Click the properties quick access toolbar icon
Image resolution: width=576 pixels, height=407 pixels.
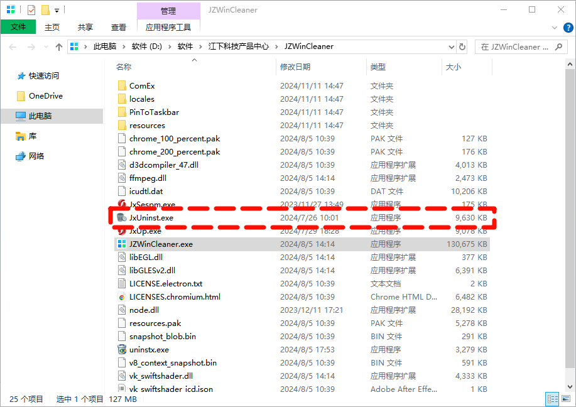(x=31, y=10)
